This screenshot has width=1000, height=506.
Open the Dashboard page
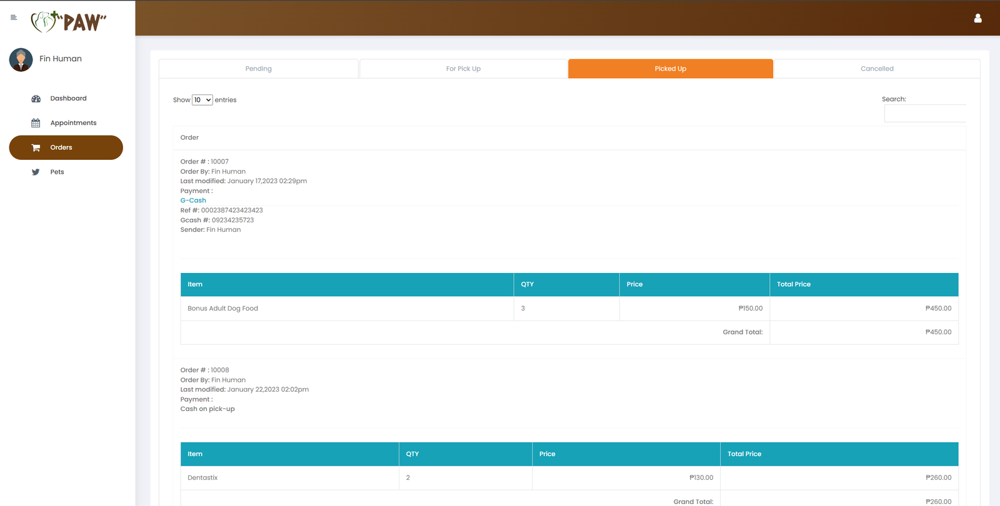pyautogui.click(x=68, y=99)
